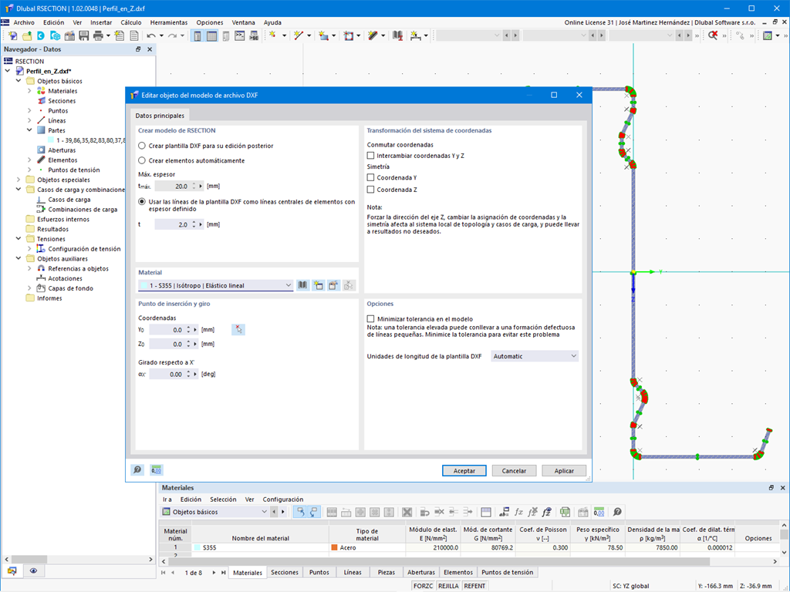
Task: Toggle first selection sync button in Materiales toolbar
Action: tap(300, 512)
